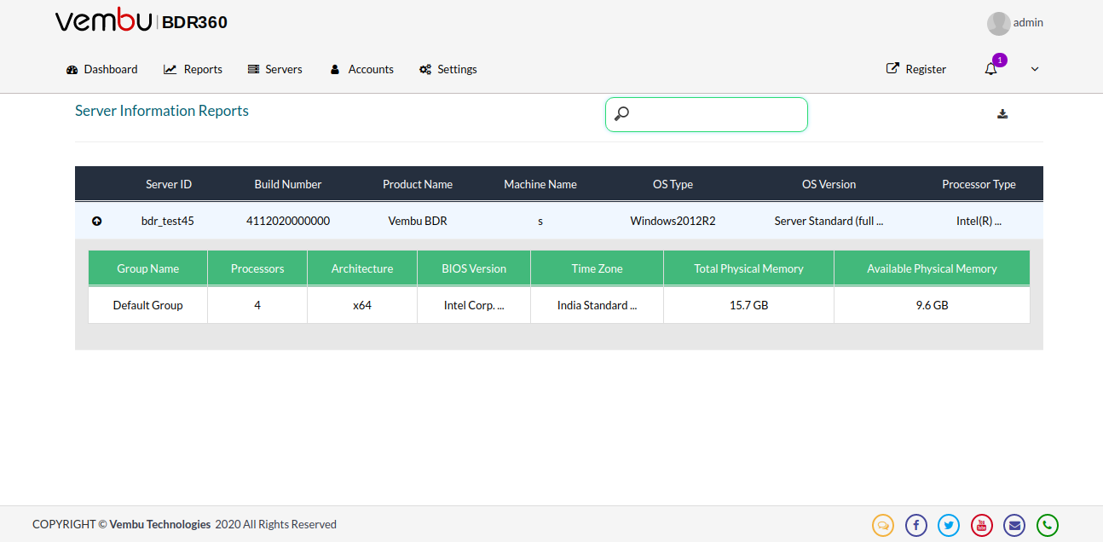The width and height of the screenshot is (1103, 542).
Task: Open the admin user avatar
Action: [x=998, y=23]
